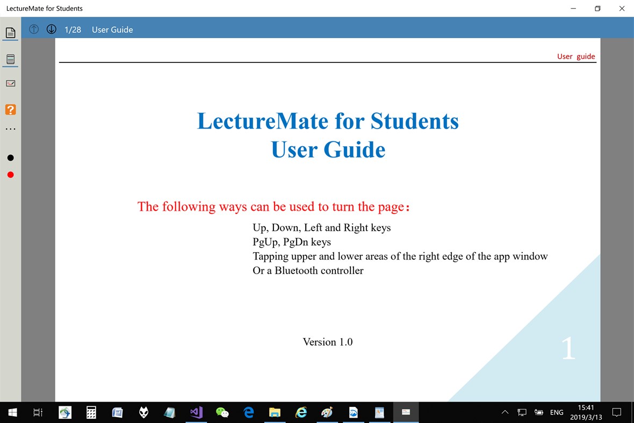Click the User Guide title in the blue toolbar
The width and height of the screenshot is (634, 423).
pos(112,30)
